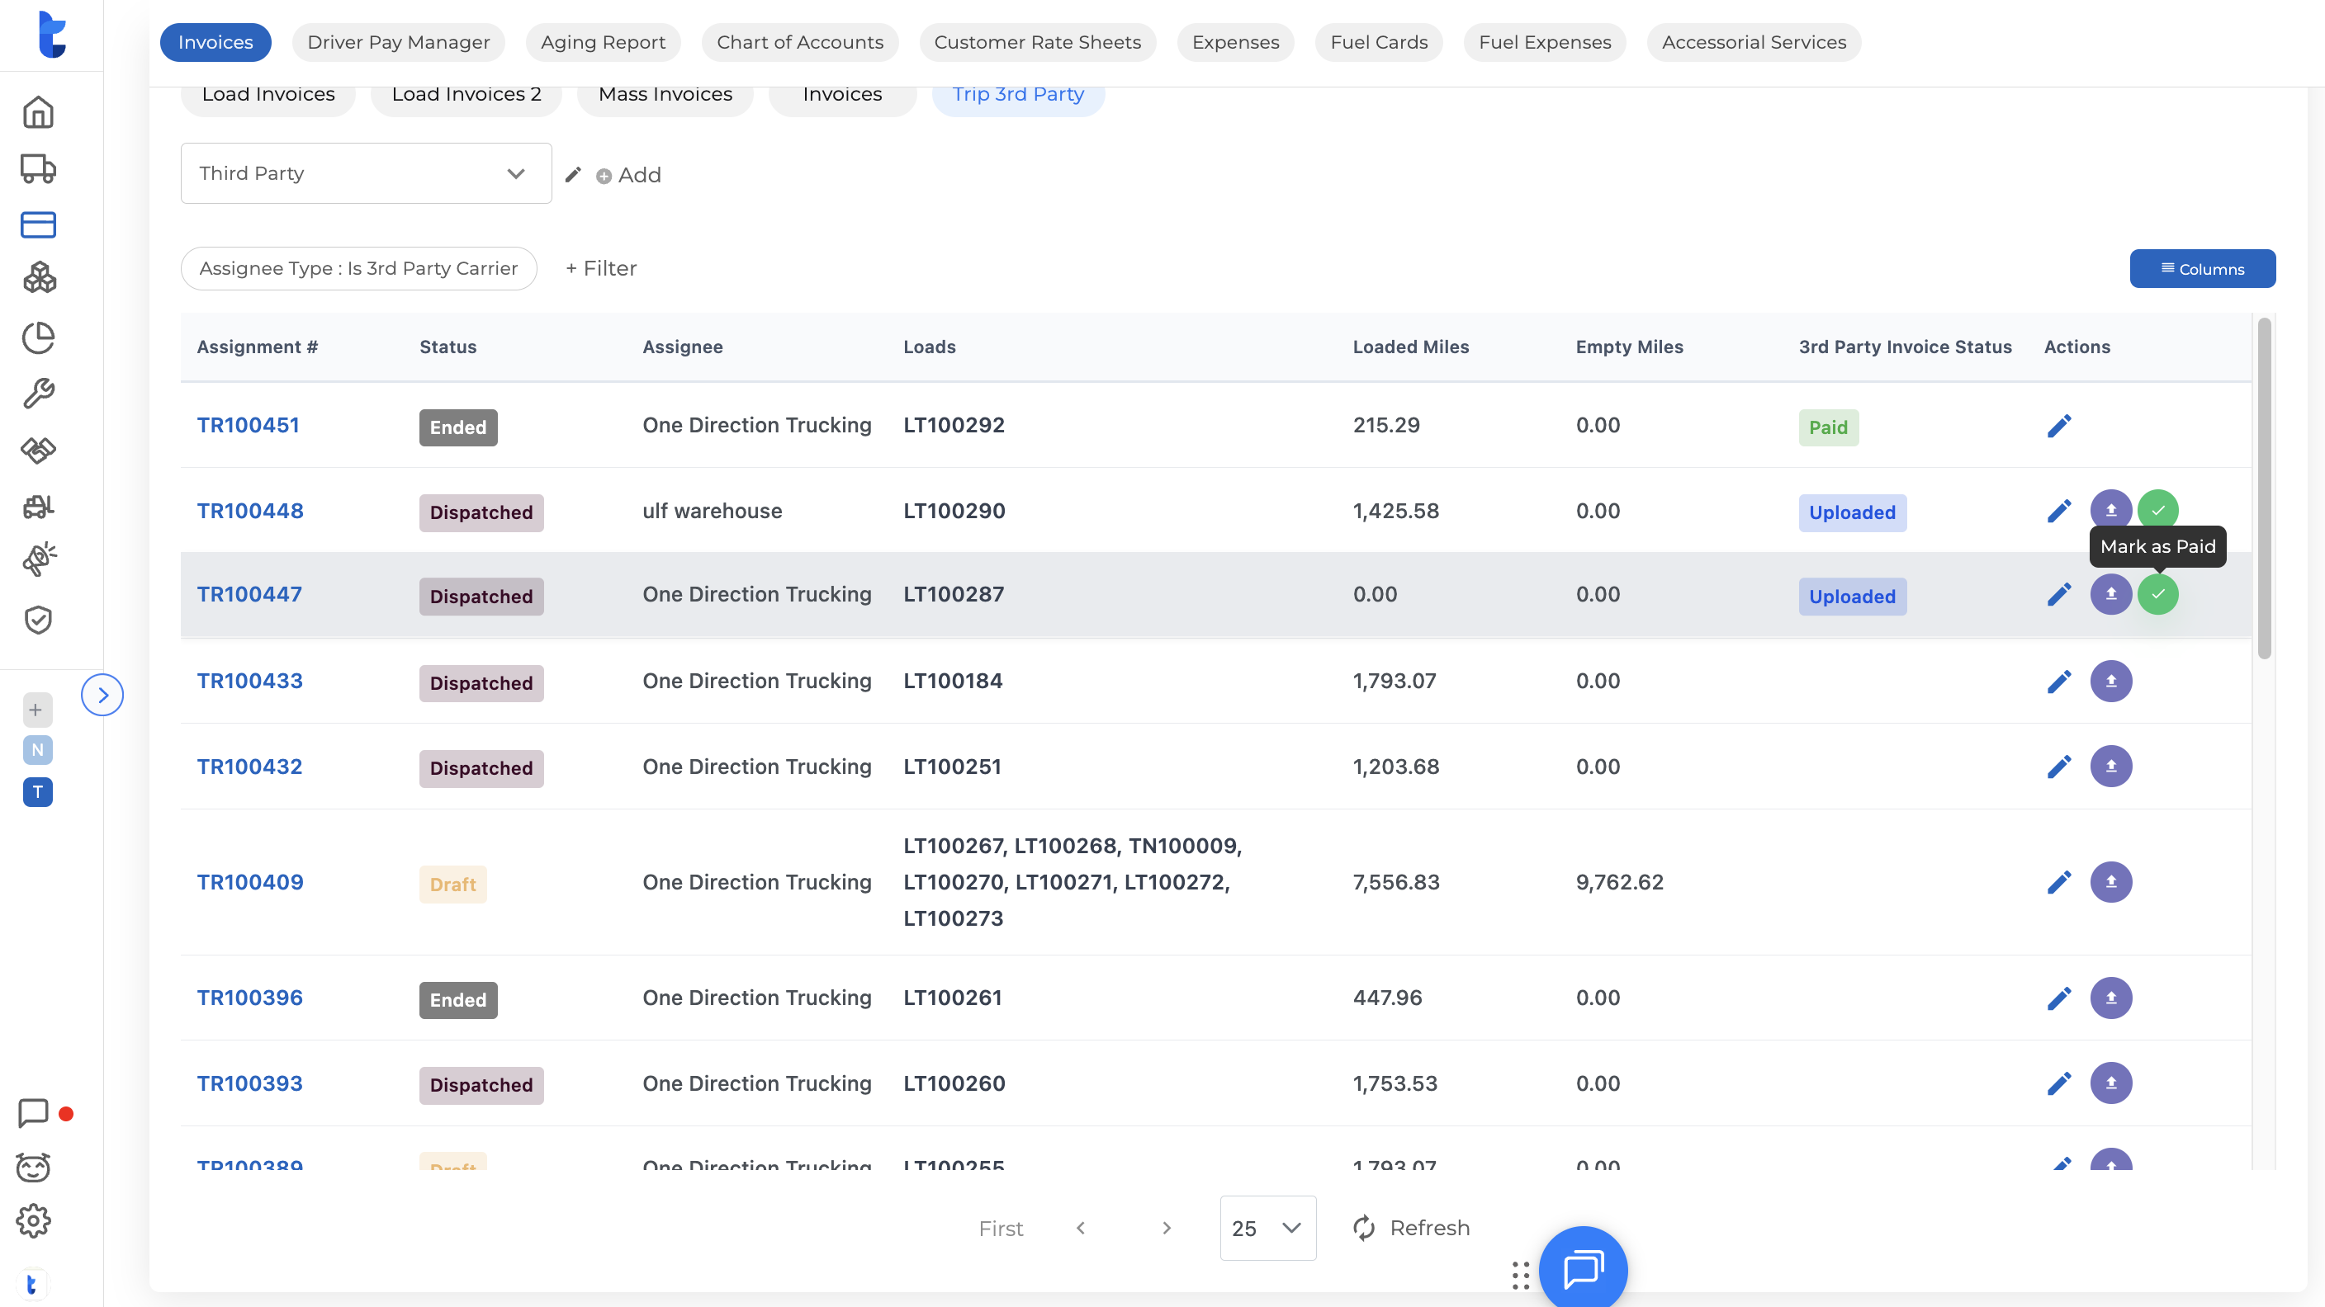Click the pencil icon beside Third Party dropdown
2325x1307 pixels.
pyautogui.click(x=573, y=175)
